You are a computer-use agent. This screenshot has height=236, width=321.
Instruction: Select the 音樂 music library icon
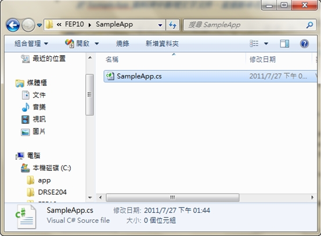[x=26, y=107]
